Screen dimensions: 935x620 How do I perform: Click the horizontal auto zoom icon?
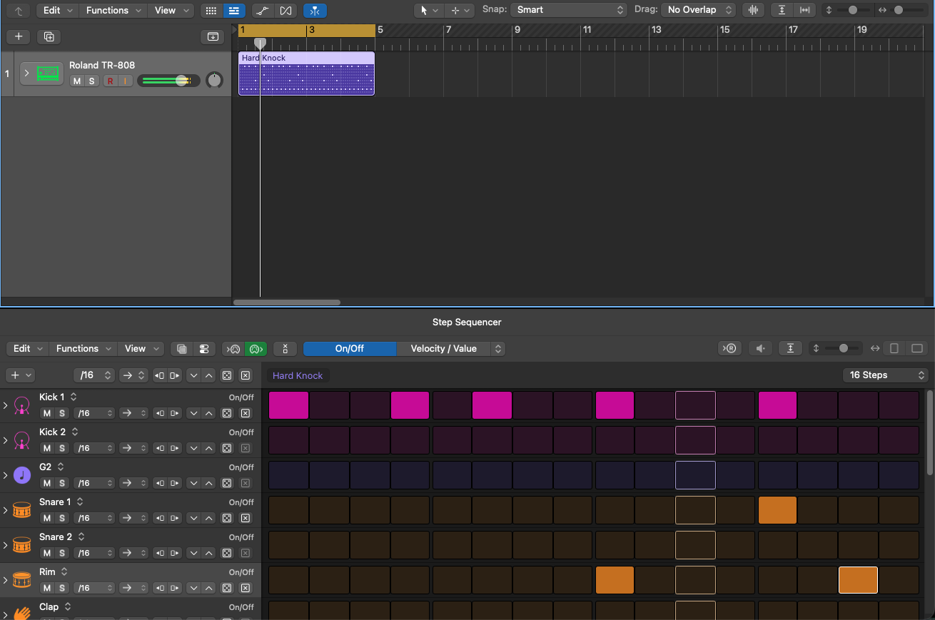805,10
